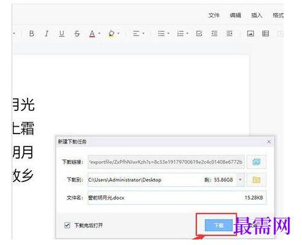Viewport: 302px width, 245px height.
Task: Open the 文件 menu
Action: (214, 15)
